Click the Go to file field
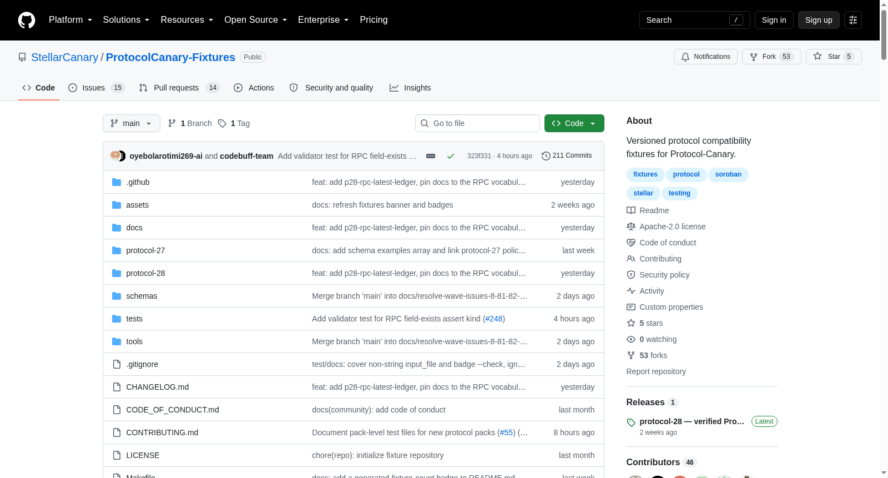The width and height of the screenshot is (888, 478). click(x=477, y=123)
